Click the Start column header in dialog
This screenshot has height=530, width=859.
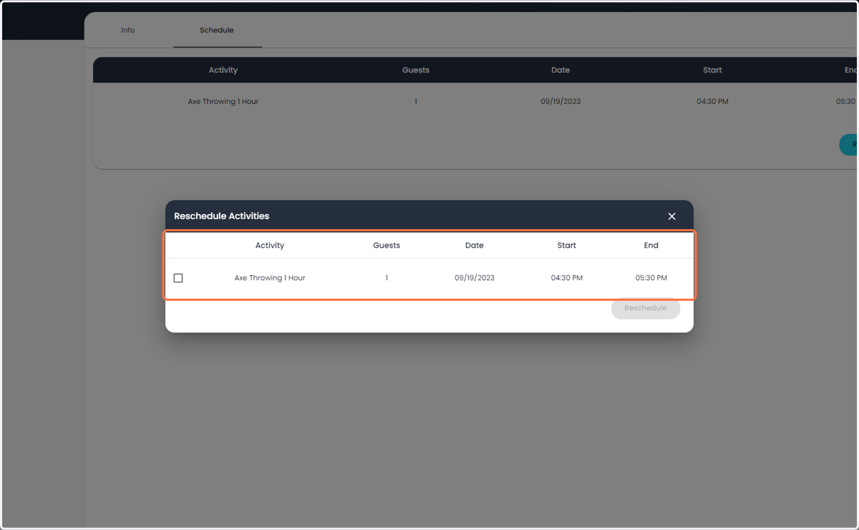[x=567, y=245]
